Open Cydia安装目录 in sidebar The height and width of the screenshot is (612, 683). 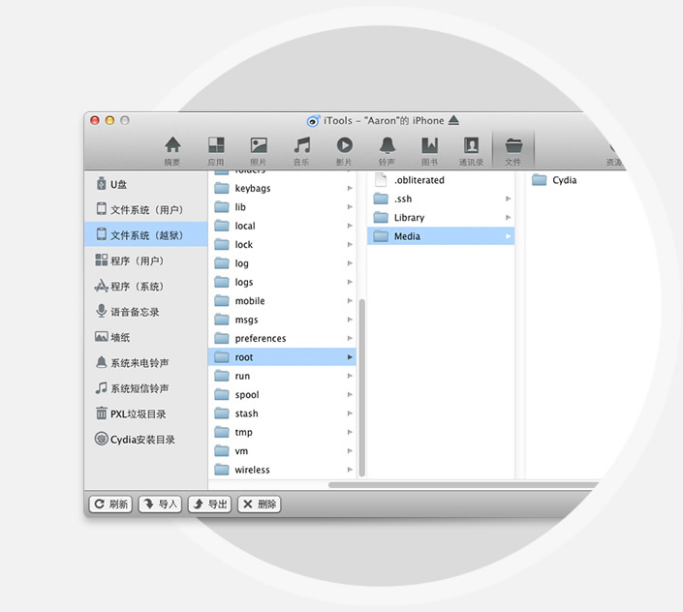point(146,439)
